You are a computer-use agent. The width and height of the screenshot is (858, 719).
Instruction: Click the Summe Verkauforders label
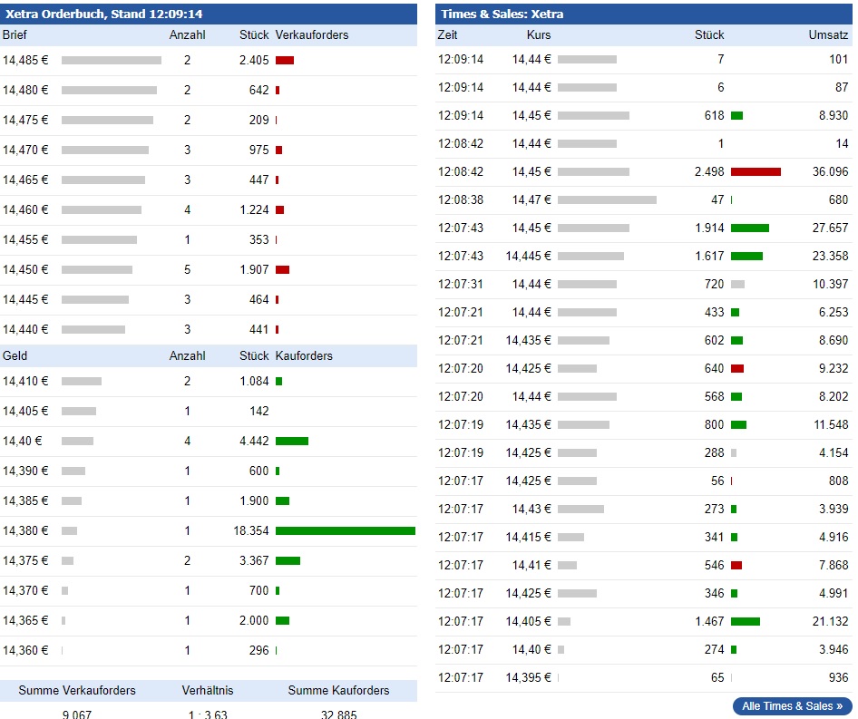[77, 691]
